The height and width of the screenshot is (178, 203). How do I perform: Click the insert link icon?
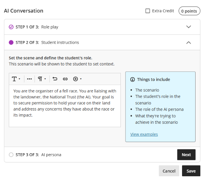(x=65, y=79)
